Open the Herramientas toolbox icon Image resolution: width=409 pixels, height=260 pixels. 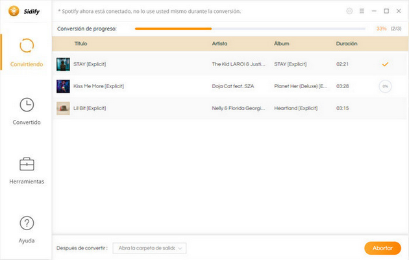coord(27,164)
